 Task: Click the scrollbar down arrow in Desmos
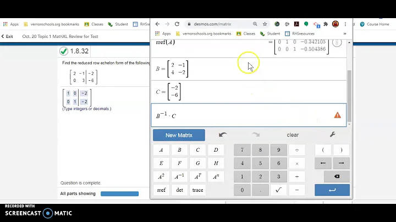click(x=349, y=124)
